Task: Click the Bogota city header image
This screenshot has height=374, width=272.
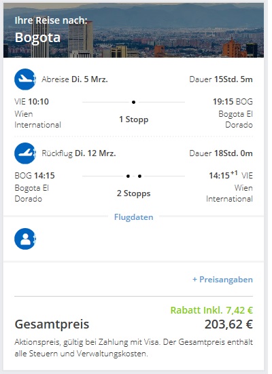Action: click(x=133, y=31)
